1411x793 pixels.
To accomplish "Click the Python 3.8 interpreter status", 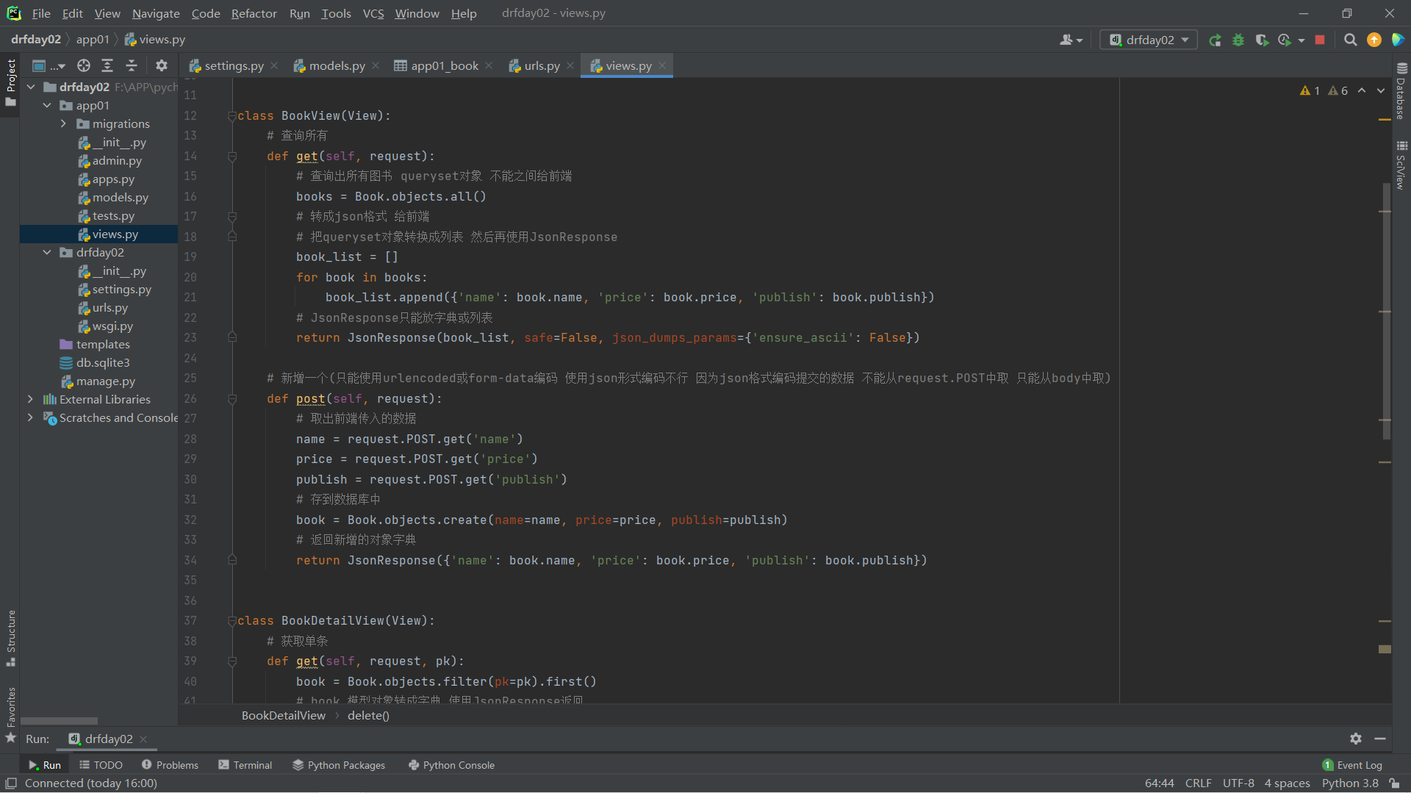I will (x=1350, y=783).
